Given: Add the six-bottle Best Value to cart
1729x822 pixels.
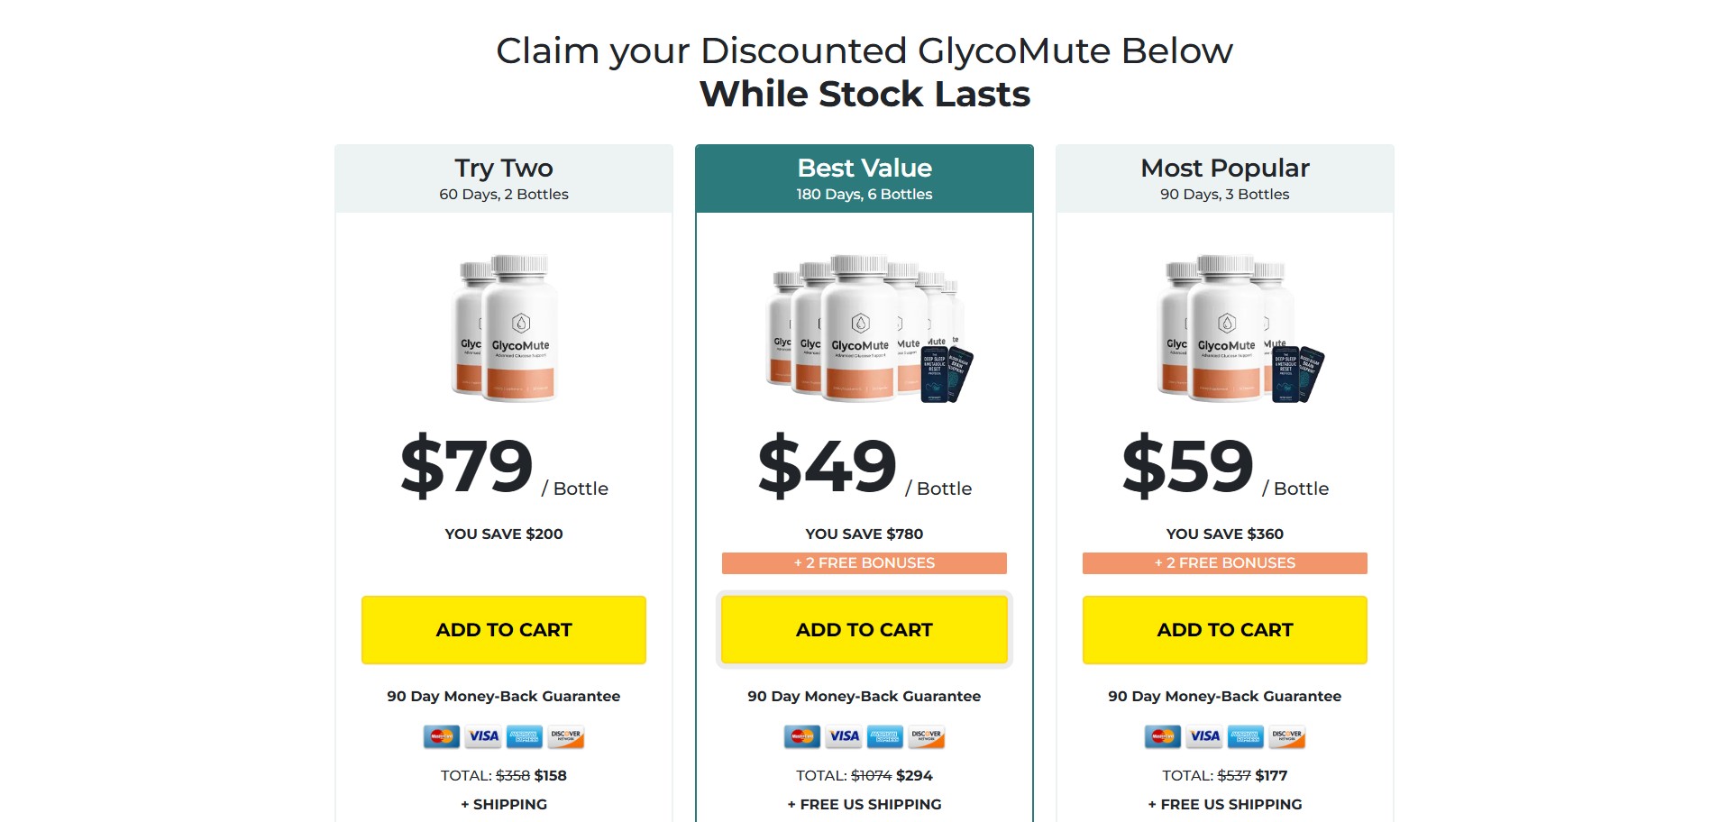Looking at the screenshot, I should click(864, 630).
